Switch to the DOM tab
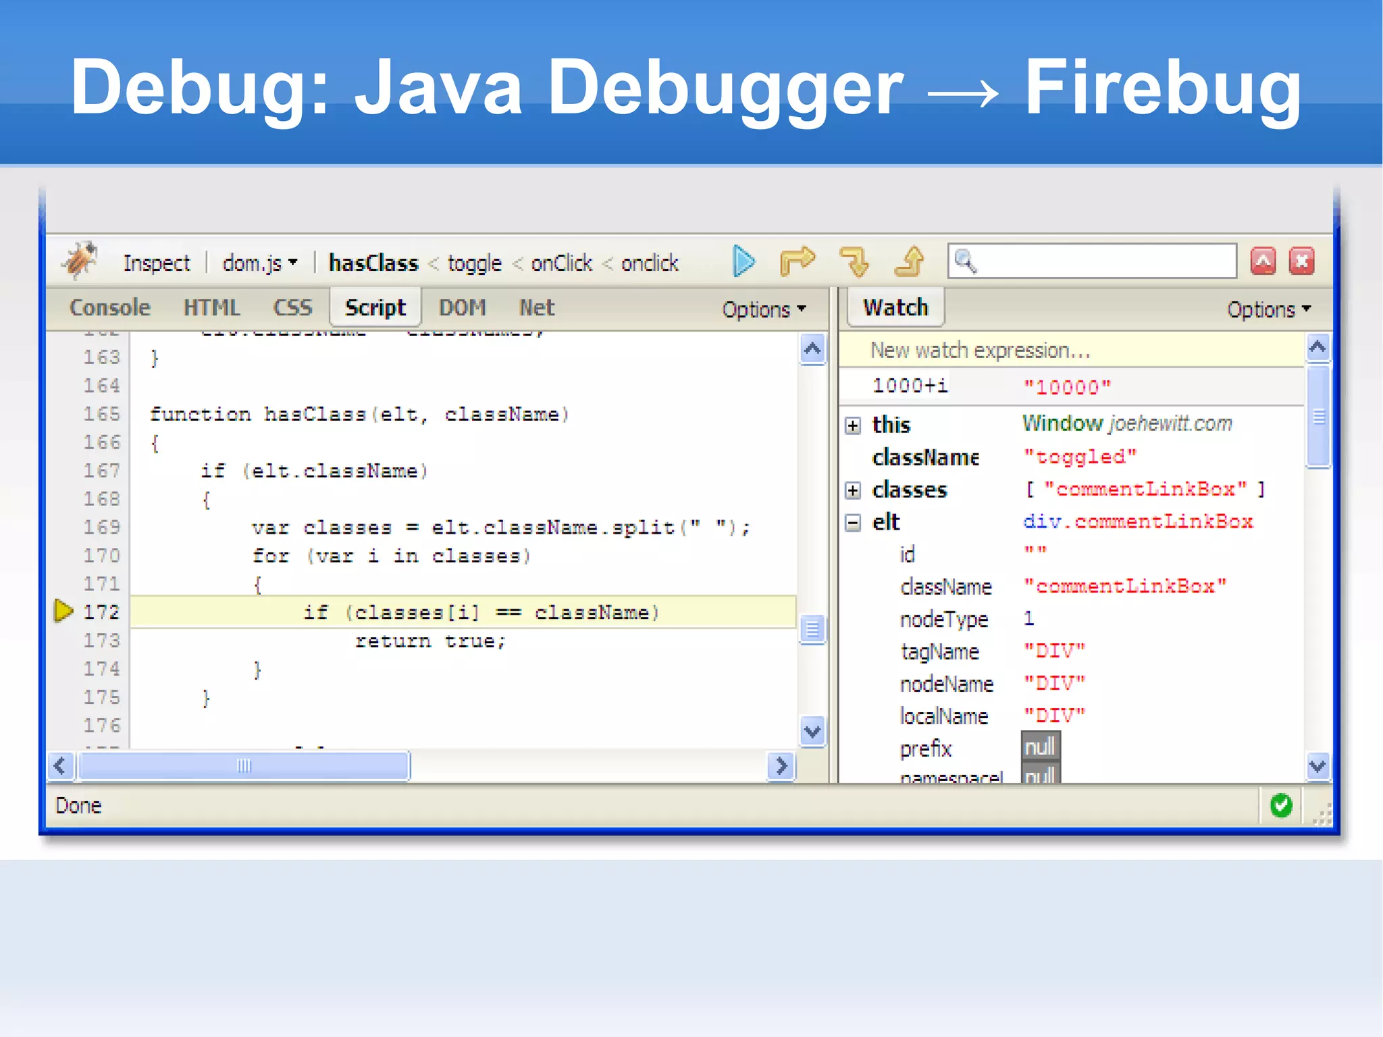 pos(463,307)
